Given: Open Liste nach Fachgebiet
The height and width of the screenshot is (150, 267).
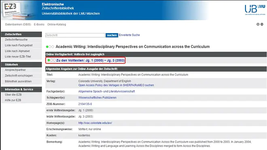Looking at the screenshot, I should tap(19, 45).
